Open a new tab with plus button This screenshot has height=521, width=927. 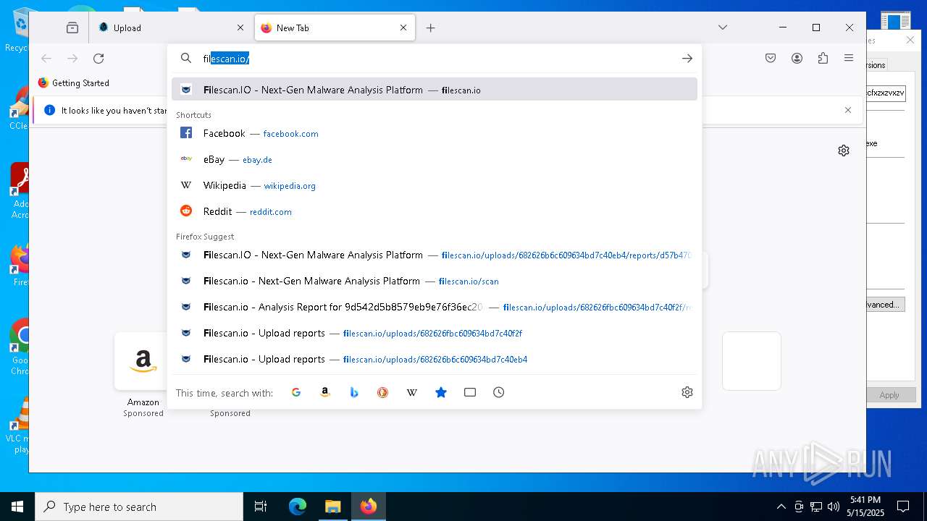[x=431, y=27]
